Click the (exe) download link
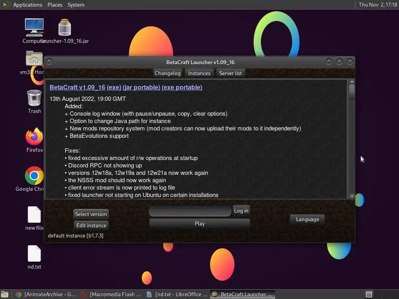The width and height of the screenshot is (399, 299). (114, 88)
